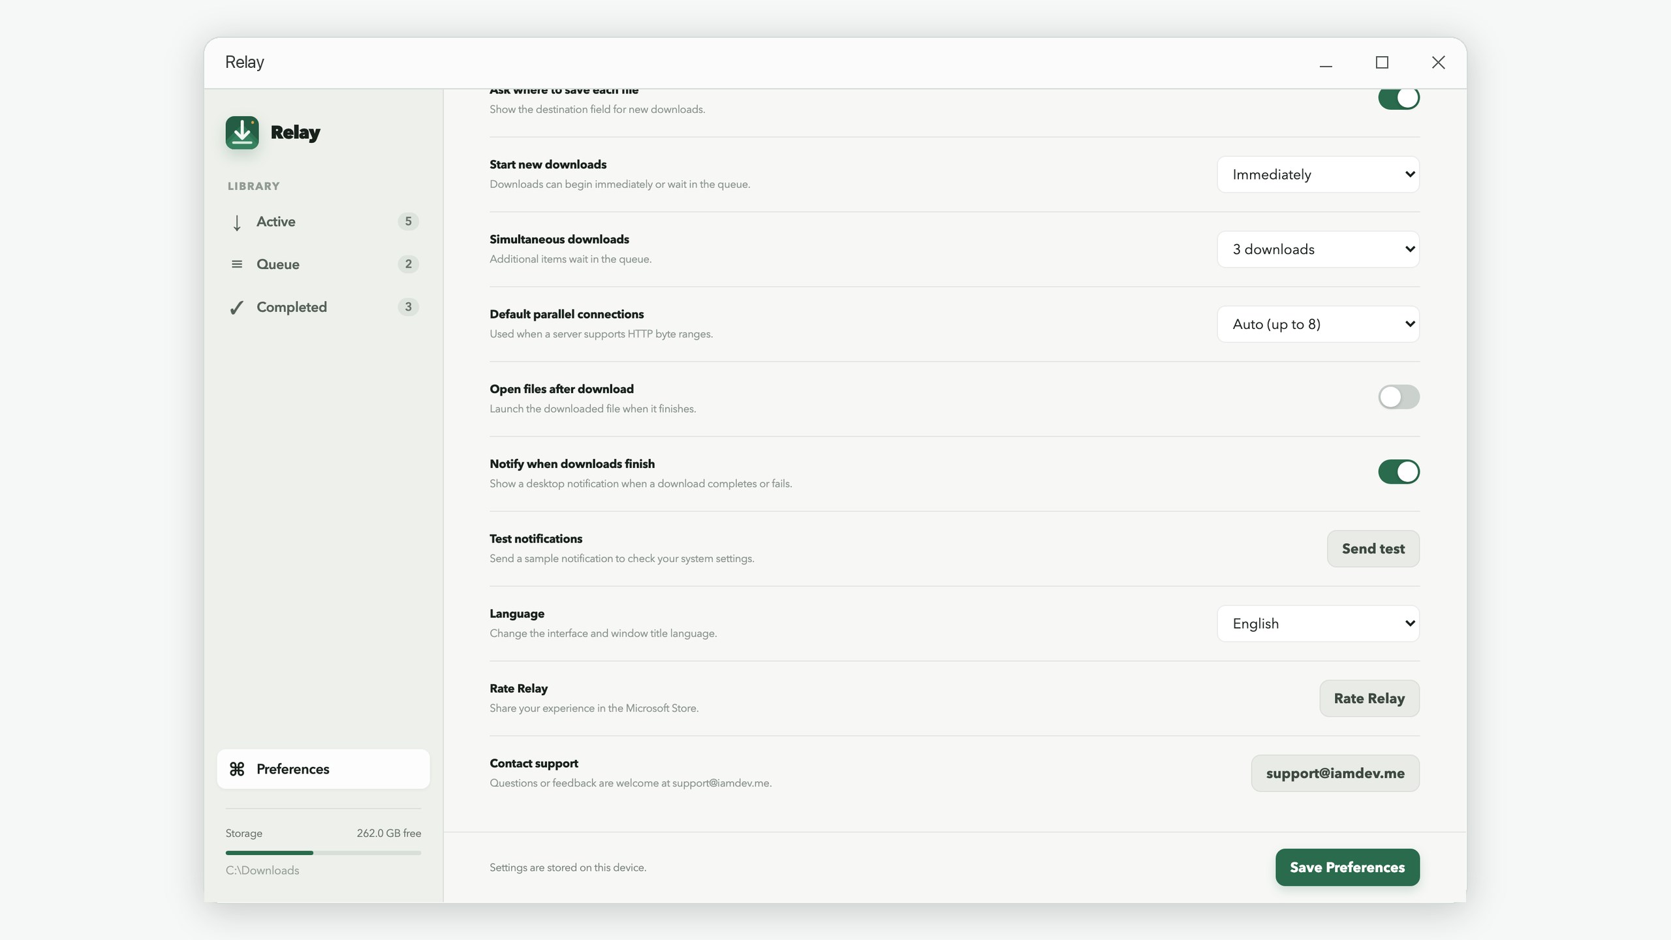Image resolution: width=1671 pixels, height=940 pixels.
Task: Click the Active down-arrow icon
Action: tap(237, 222)
